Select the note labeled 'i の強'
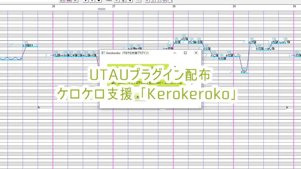 click(184, 39)
